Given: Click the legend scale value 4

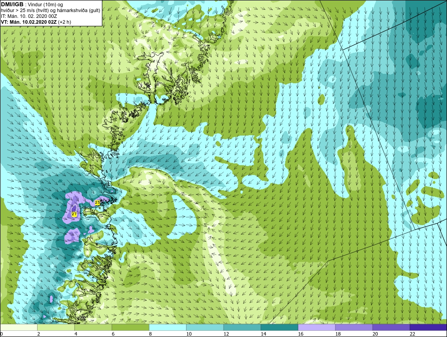Looking at the screenshot, I should coord(76,334).
